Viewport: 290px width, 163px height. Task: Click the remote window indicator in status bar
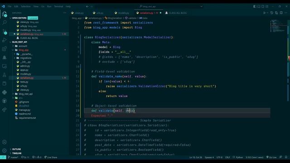click(x=3, y=157)
